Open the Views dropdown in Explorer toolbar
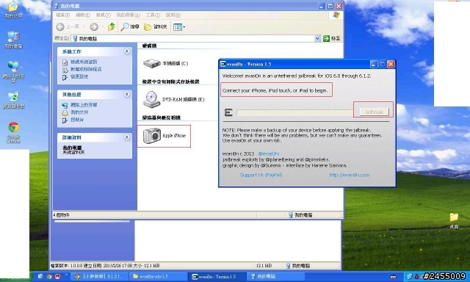This screenshot has height=282, width=470. pos(179,27)
